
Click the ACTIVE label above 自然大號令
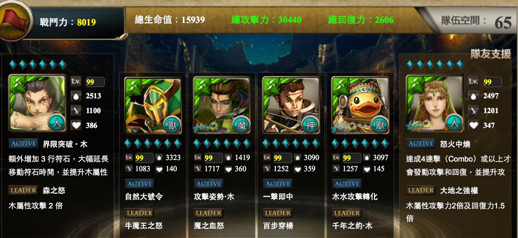[x=140, y=183]
